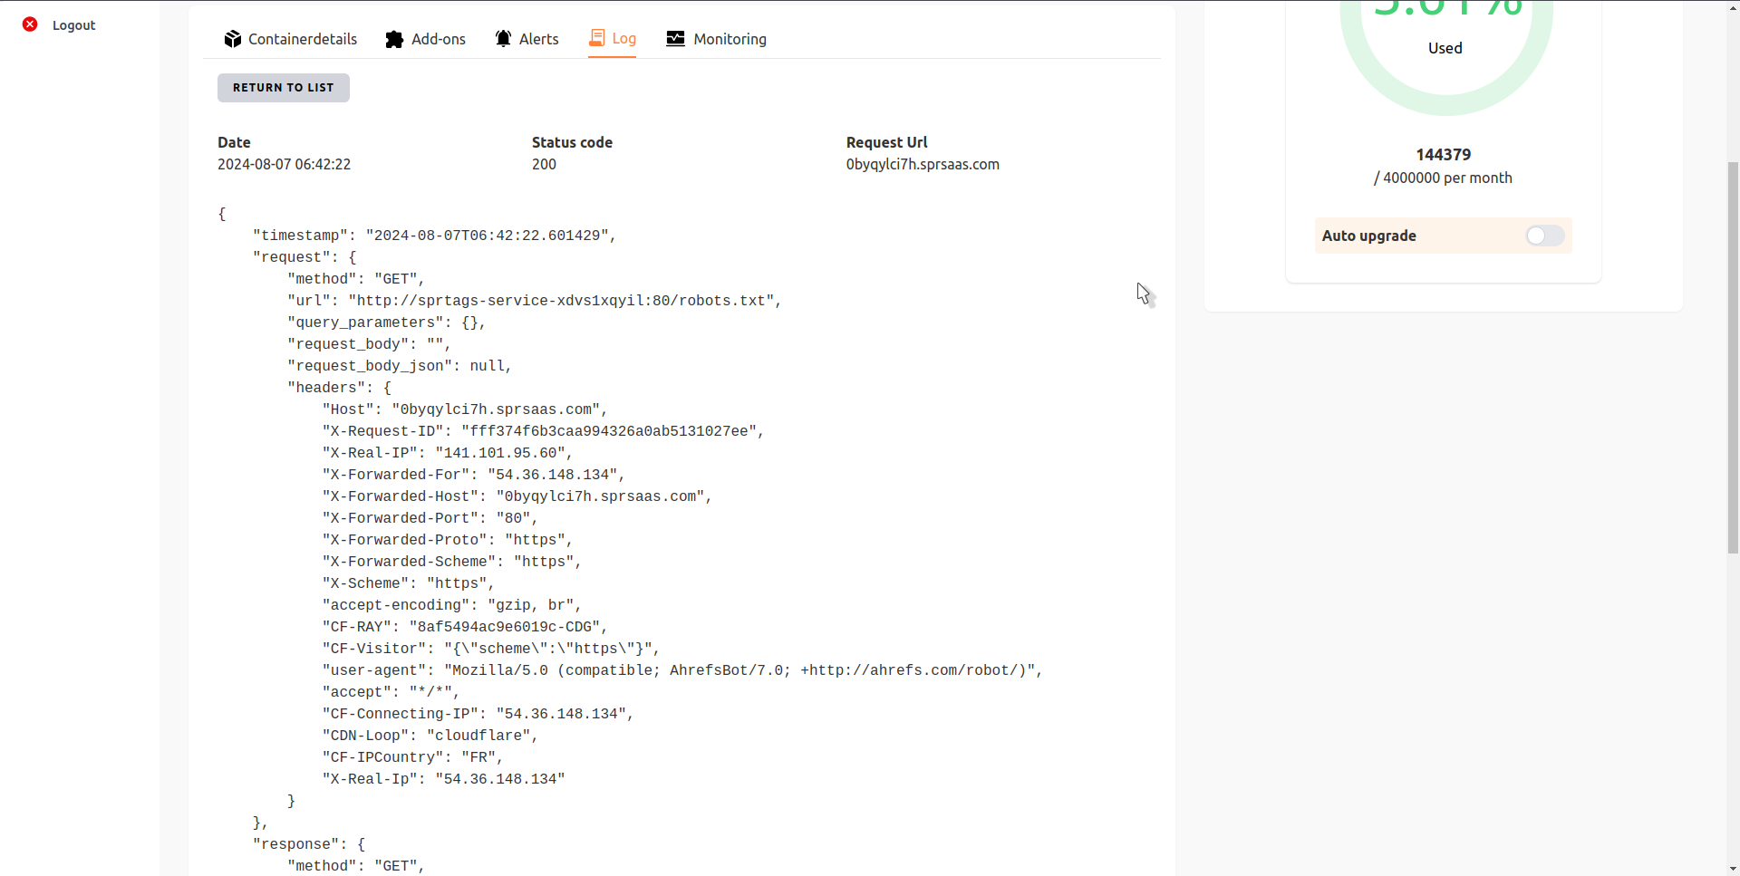Click the Request Url 0byqylci7h.sprsaas.com
This screenshot has width=1740, height=876.
point(922,164)
